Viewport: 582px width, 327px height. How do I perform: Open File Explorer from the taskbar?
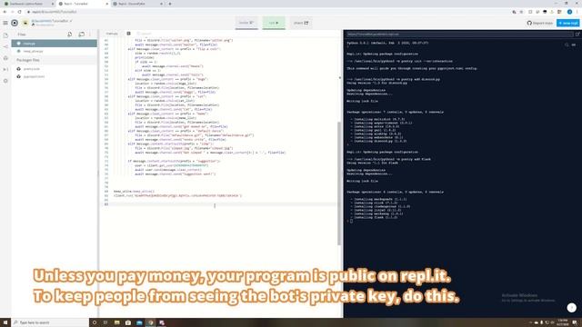[117, 322]
